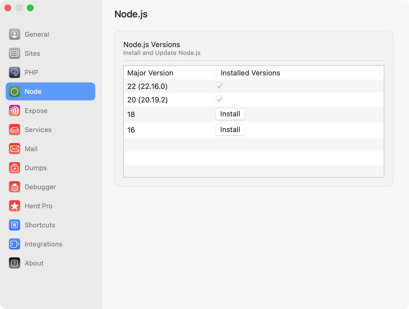The height and width of the screenshot is (309, 409).
Task: Switch to the Shortcuts section label
Action: [x=40, y=225]
